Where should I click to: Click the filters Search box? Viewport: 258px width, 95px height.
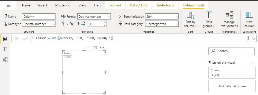coord(232,51)
